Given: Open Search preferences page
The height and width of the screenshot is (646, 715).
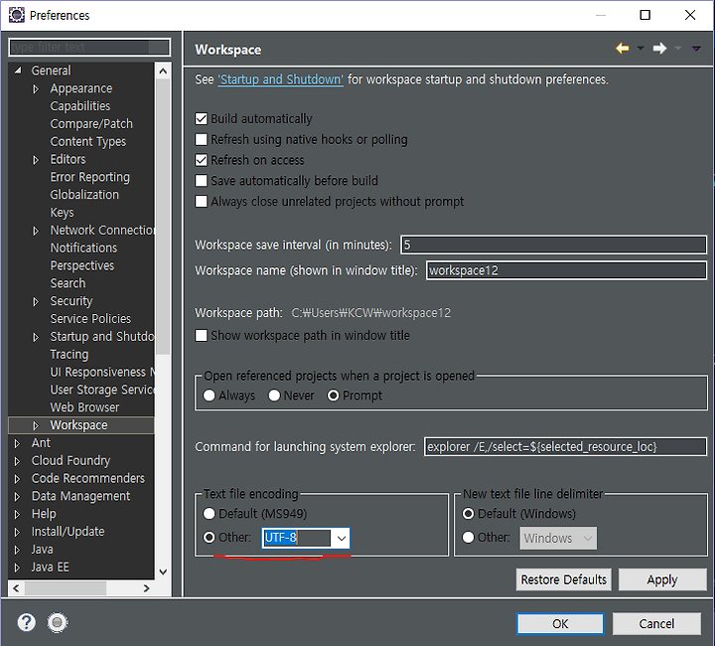Looking at the screenshot, I should tap(68, 283).
